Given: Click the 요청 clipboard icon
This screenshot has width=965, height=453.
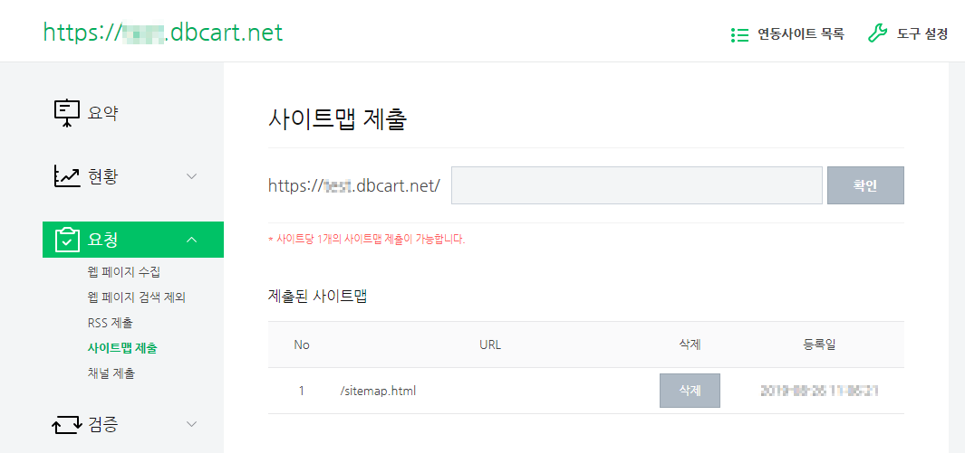Looking at the screenshot, I should 67,240.
